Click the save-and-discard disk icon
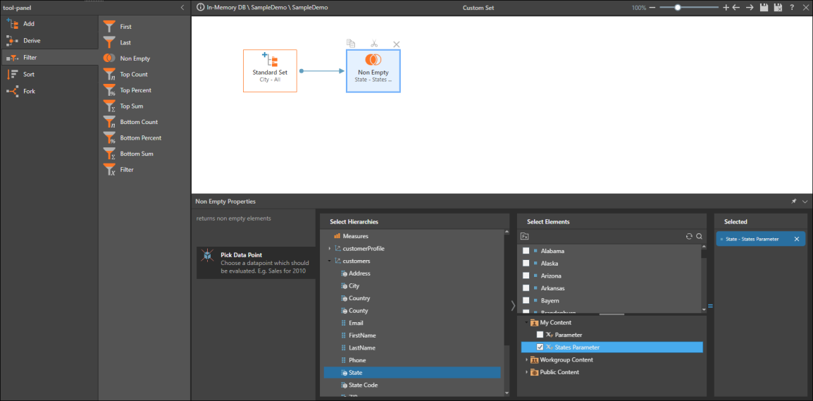 (x=778, y=8)
